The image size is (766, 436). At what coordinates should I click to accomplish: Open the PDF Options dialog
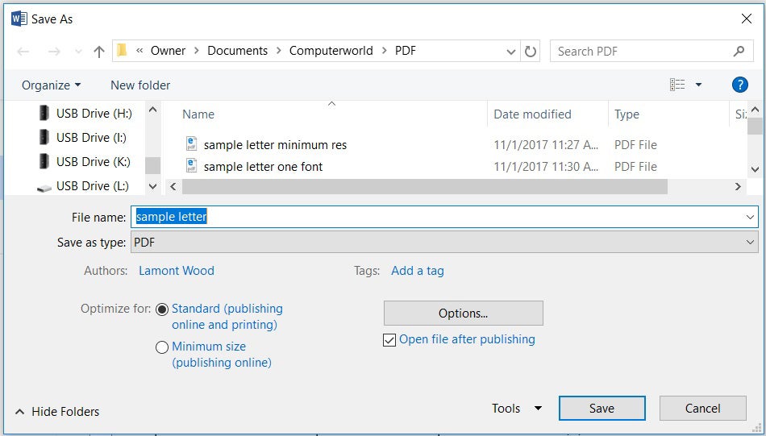pos(463,313)
